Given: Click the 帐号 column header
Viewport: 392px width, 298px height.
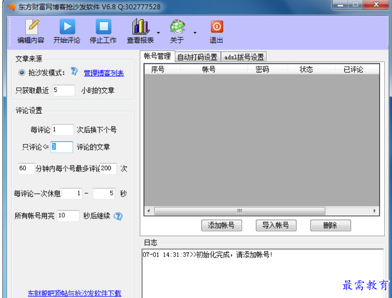Looking at the screenshot, I should point(214,69).
